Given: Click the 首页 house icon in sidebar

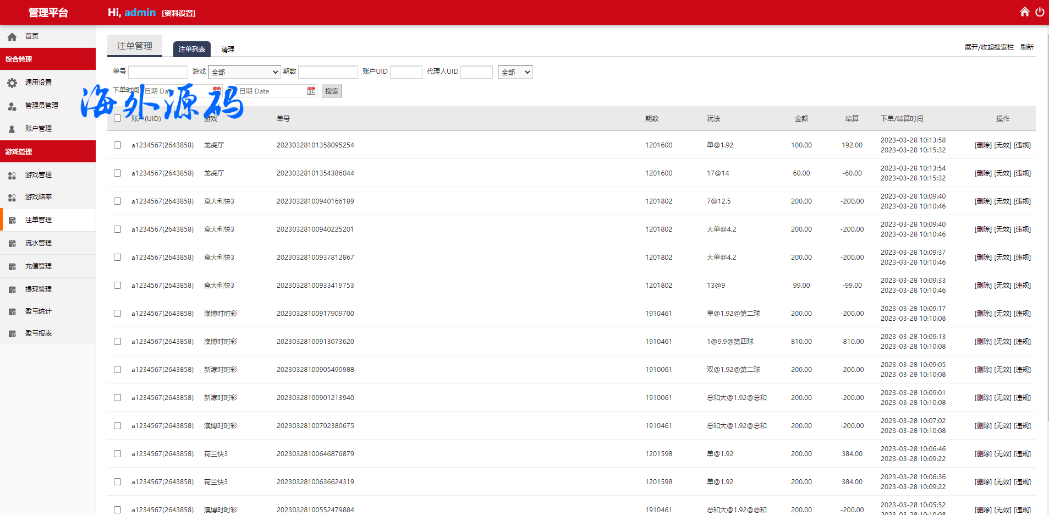Looking at the screenshot, I should [12, 37].
